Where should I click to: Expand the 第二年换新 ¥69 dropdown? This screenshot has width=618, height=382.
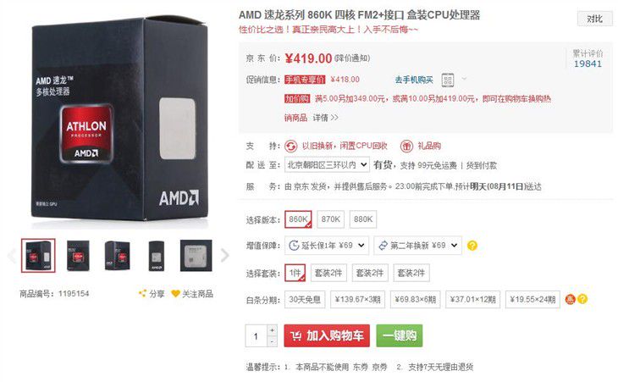417,246
